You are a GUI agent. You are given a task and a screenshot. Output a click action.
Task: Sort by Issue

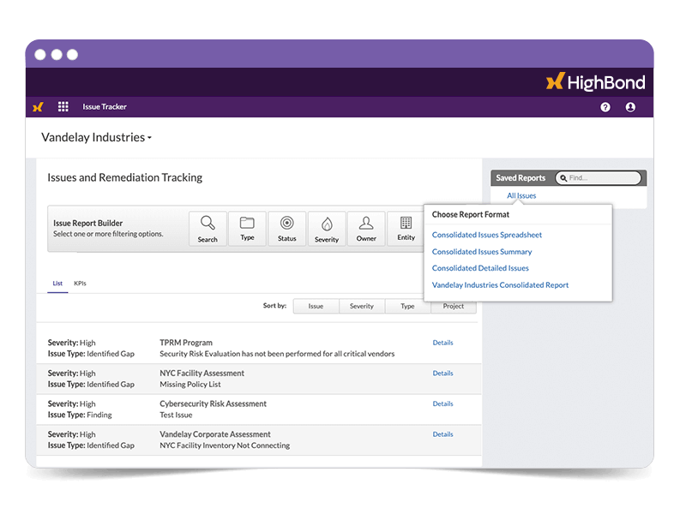coord(316,306)
